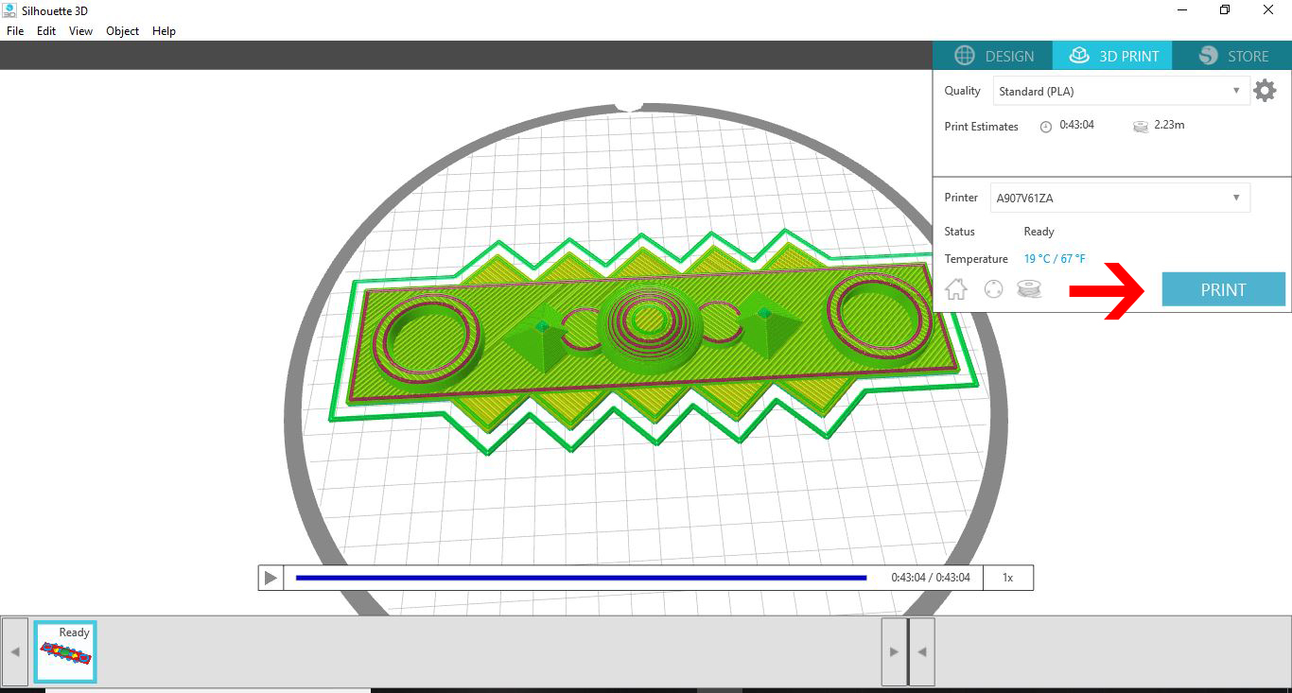
Task: Switch to the STORE tab
Action: click(x=1232, y=56)
